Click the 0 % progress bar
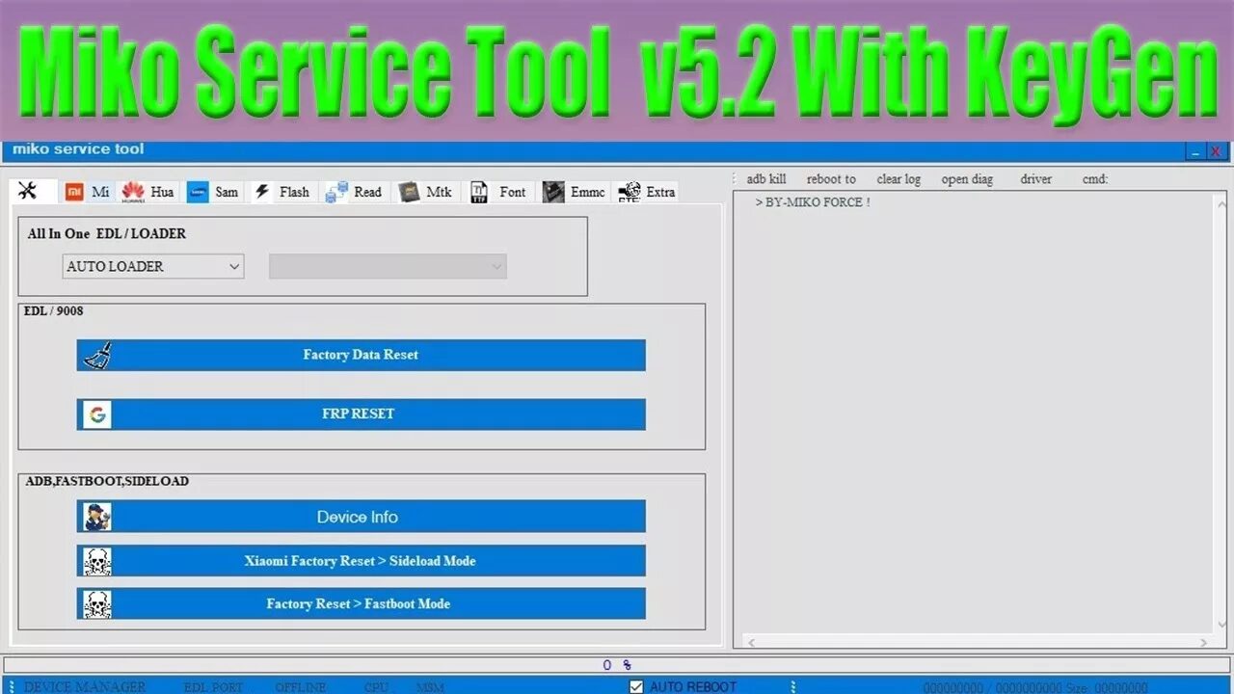The width and height of the screenshot is (1234, 694). tap(617, 665)
